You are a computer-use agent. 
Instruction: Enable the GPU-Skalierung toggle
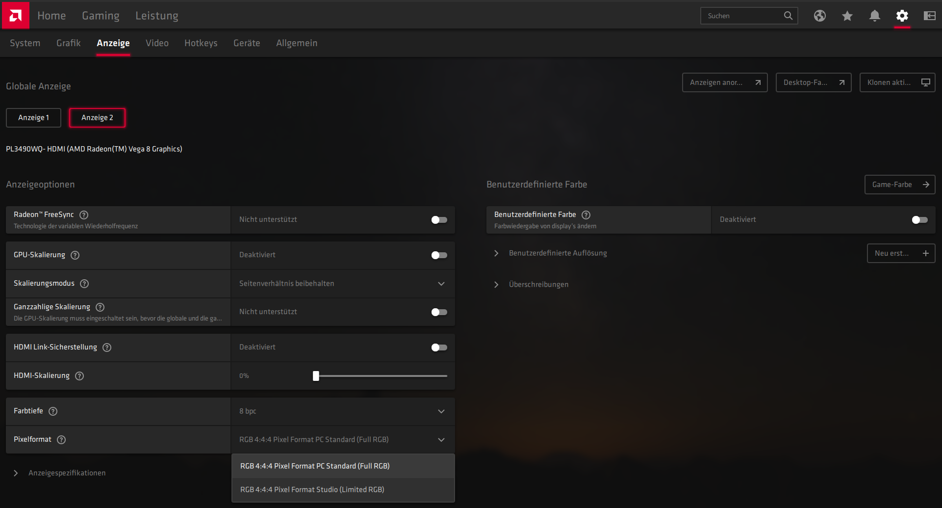coord(439,255)
